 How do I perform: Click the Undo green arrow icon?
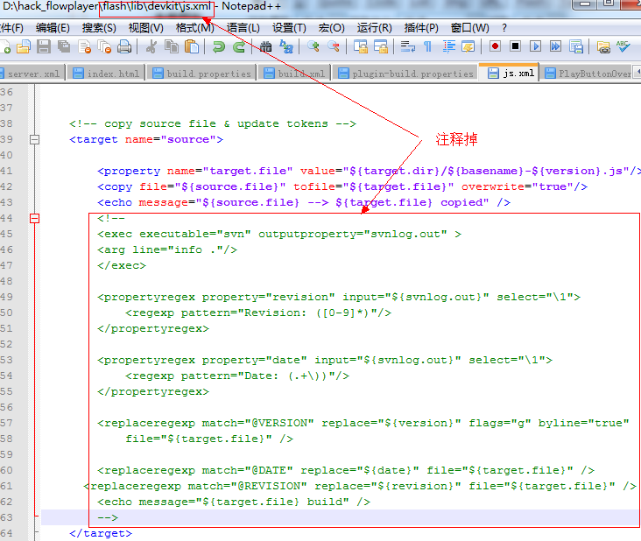219,46
